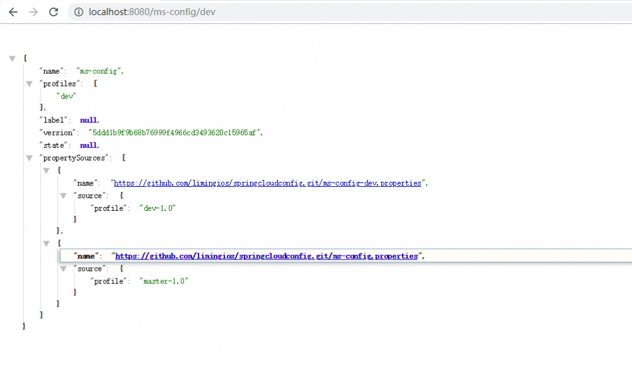Viewport: 632px width, 375px height.
Task: Click the "state" key
Action: [x=54, y=145]
